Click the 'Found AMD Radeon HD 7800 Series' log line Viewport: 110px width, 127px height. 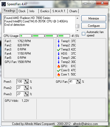click(x=27, y=18)
